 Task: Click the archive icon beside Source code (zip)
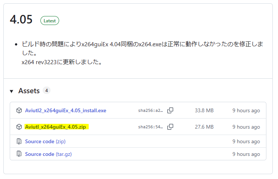[x=19, y=141]
